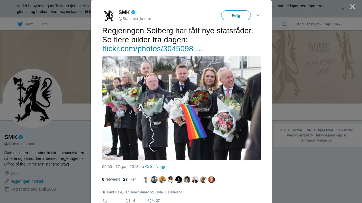Close the tweet overlay with X
Viewport: 362px width, 203px height.
tap(352, 7)
